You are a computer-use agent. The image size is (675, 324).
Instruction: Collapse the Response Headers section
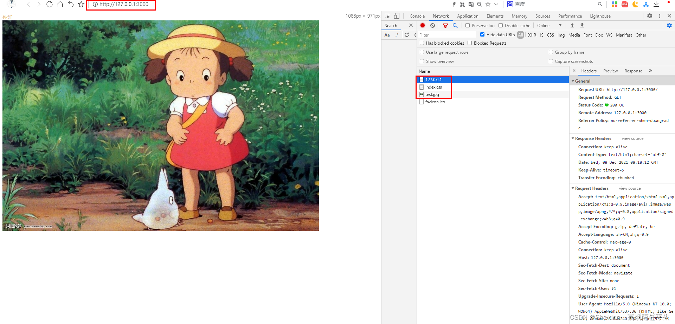tap(573, 138)
